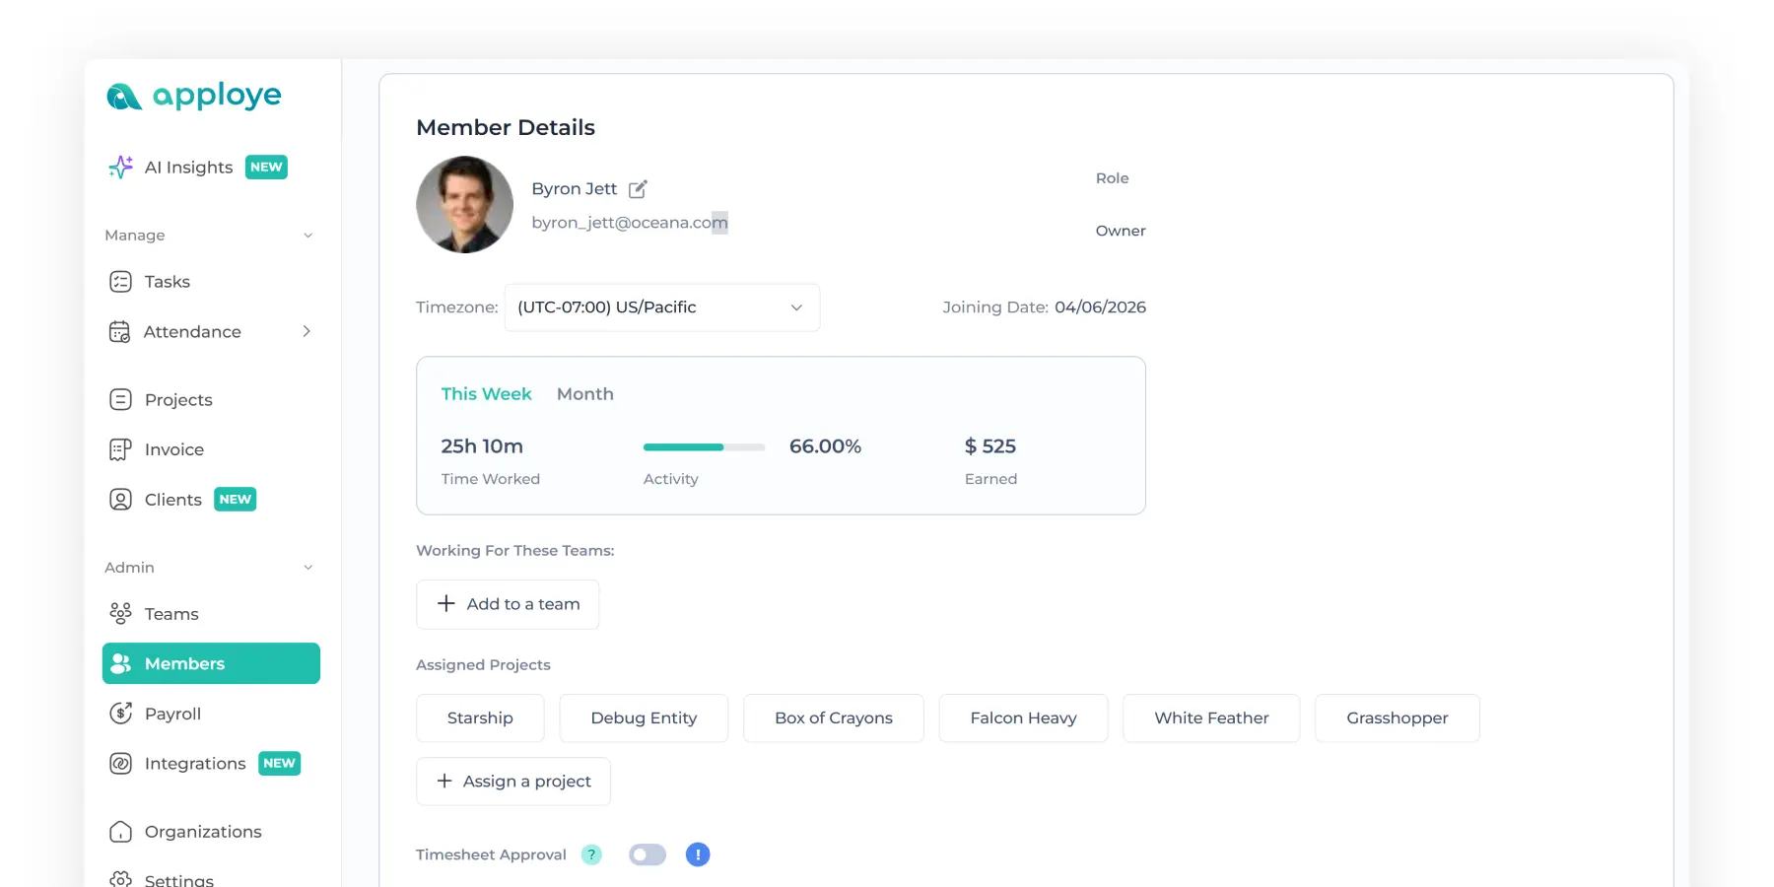Click Assign a project button

click(x=513, y=782)
